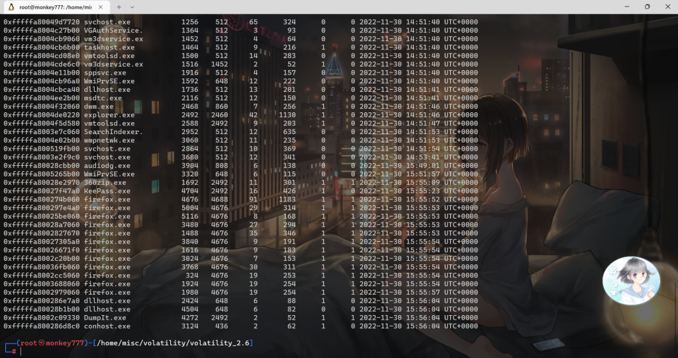Click the explorer.exe process name
This screenshot has width=678, height=358.
pos(109,115)
